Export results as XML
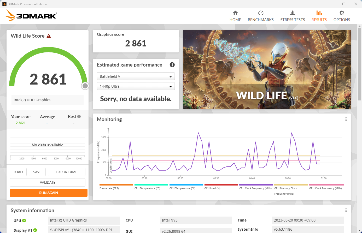 coord(66,172)
